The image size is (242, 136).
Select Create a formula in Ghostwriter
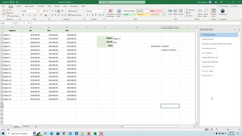208,39
